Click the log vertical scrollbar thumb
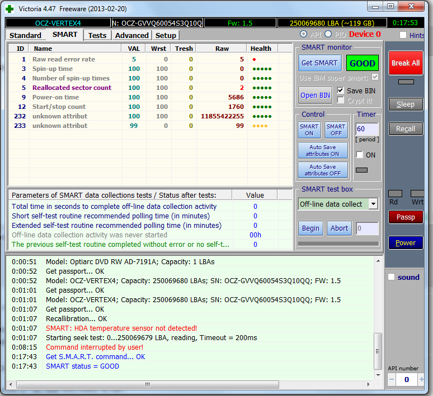The image size is (433, 396). tap(378, 351)
